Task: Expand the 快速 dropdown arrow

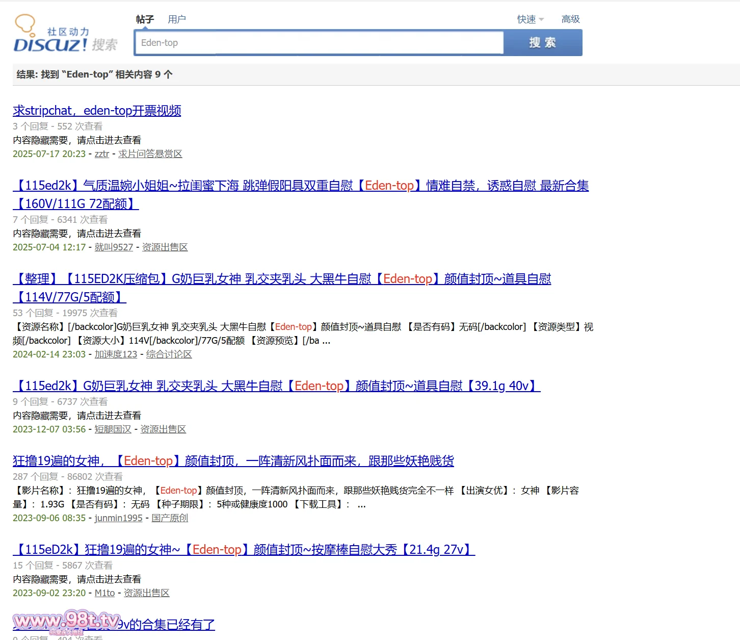Action: 541,19
